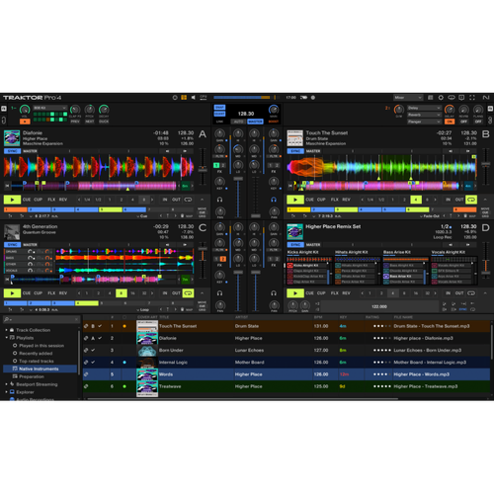Viewport: 494px width, 494px height.
Task: Toggle SYNC on Deck D
Action: (x=295, y=245)
